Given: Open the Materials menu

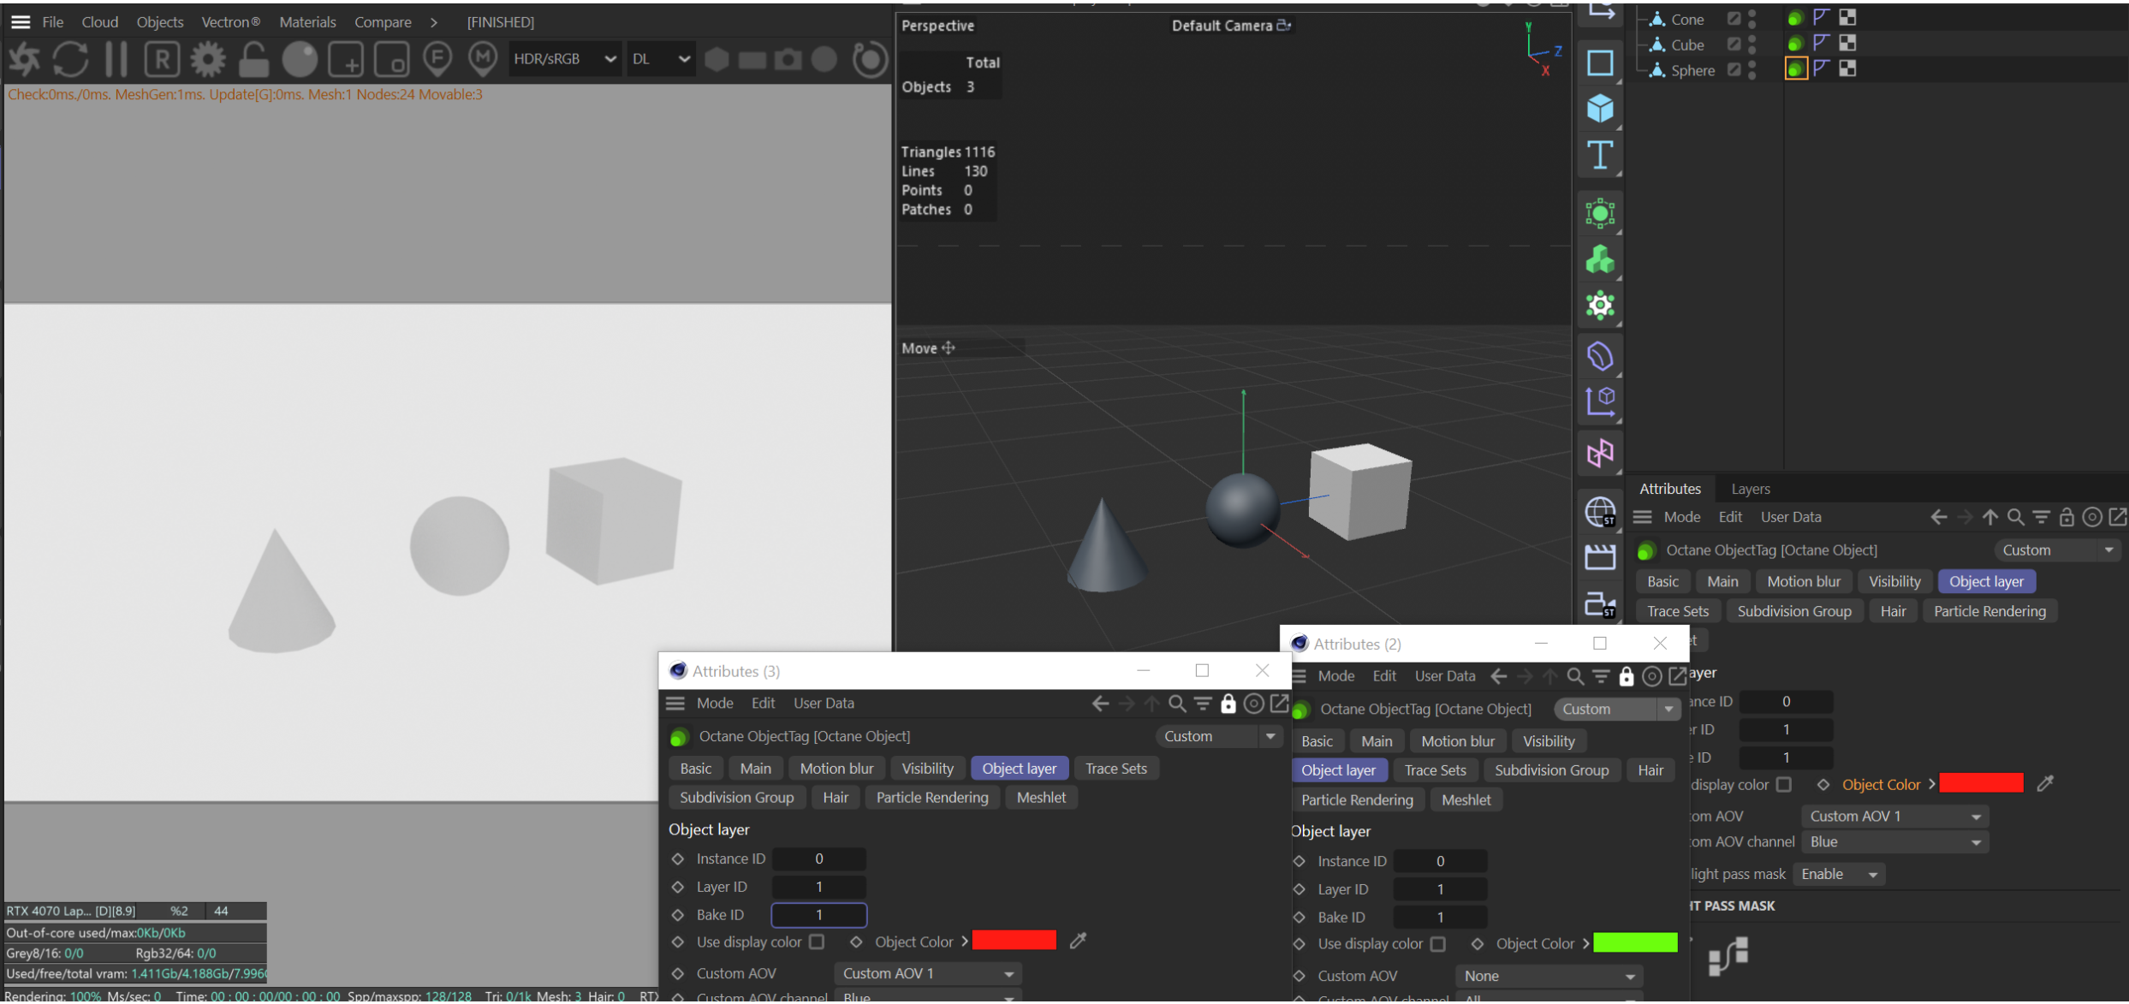Looking at the screenshot, I should pyautogui.click(x=307, y=22).
